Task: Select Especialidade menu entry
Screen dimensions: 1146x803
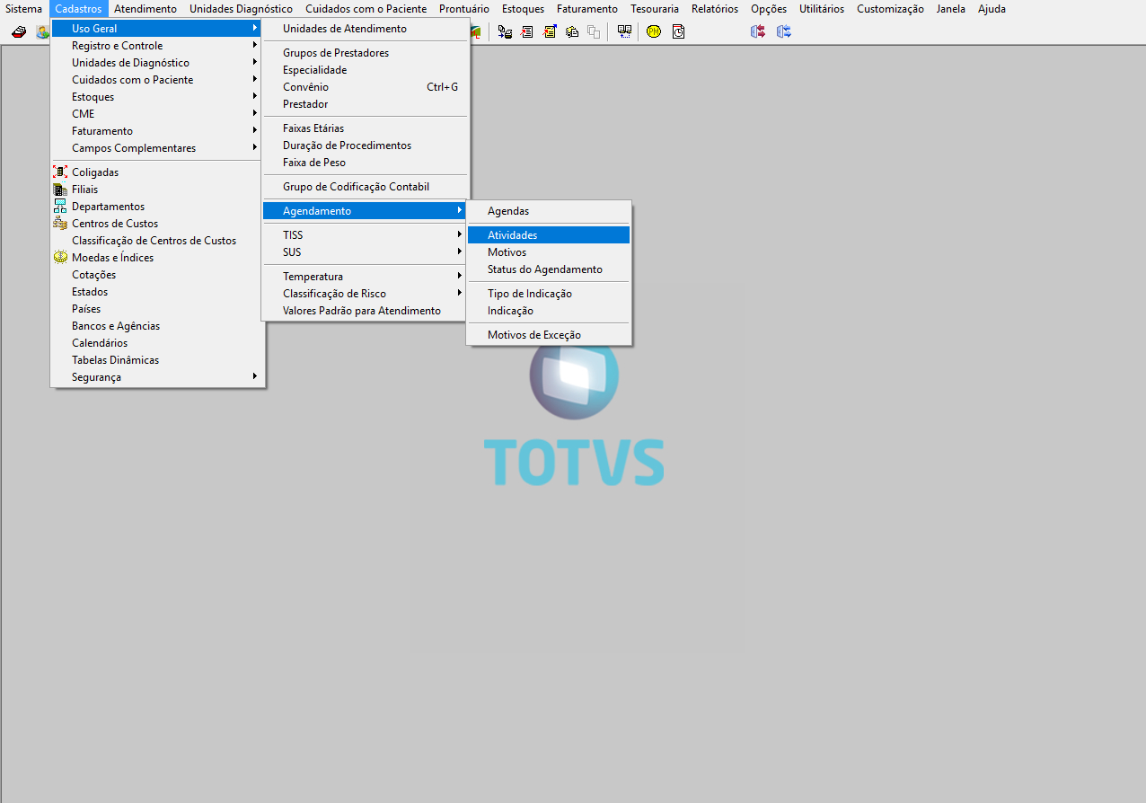Action: [365, 70]
